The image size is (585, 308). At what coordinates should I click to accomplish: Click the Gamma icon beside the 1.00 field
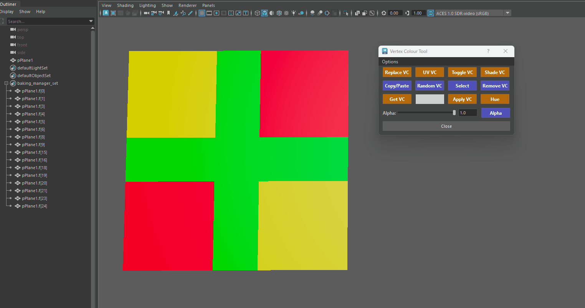407,13
